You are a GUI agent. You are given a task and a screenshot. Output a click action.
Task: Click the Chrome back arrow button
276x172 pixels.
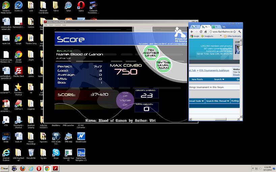192,32
